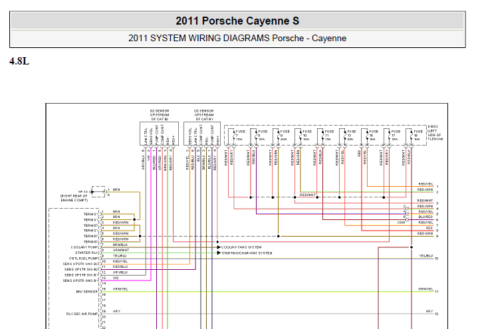Click the 'COOLING FANS SYSTEM' reference
Image resolution: width=478 pixels, height=329 pixels.
241,247
